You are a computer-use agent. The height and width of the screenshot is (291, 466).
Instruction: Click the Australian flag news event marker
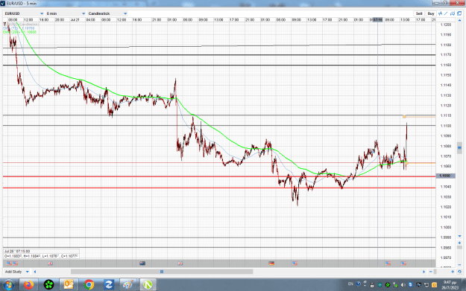click(x=142, y=263)
